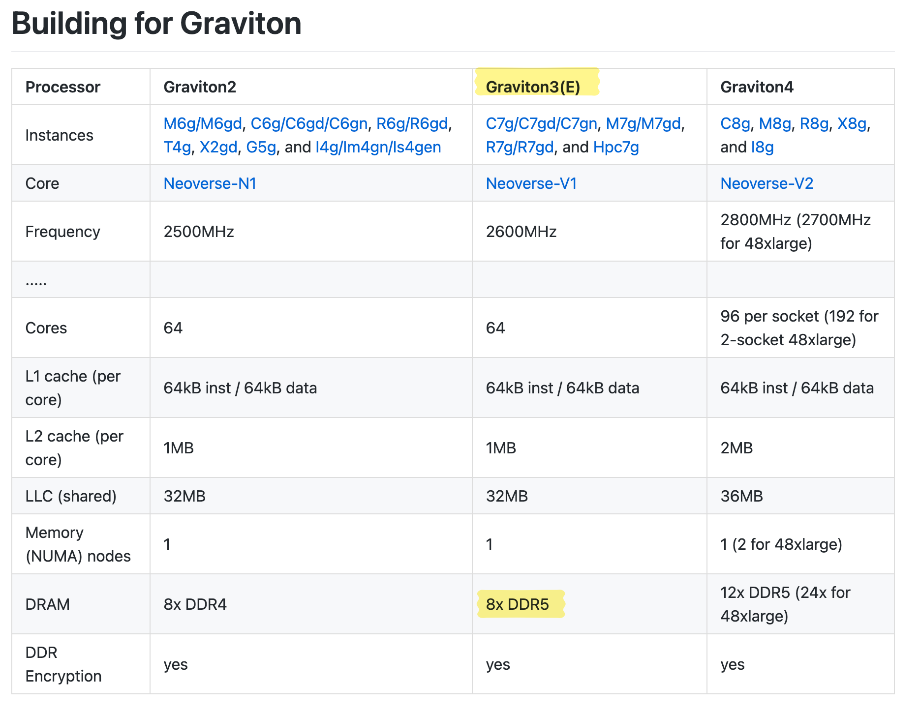Select '96 per socket' cores cell

click(x=799, y=328)
